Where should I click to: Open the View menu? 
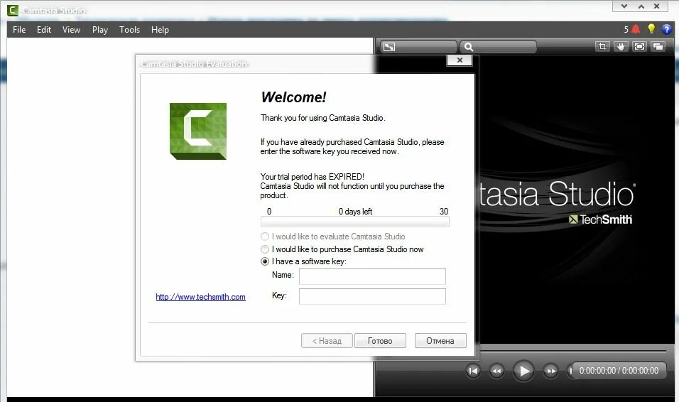[71, 29]
